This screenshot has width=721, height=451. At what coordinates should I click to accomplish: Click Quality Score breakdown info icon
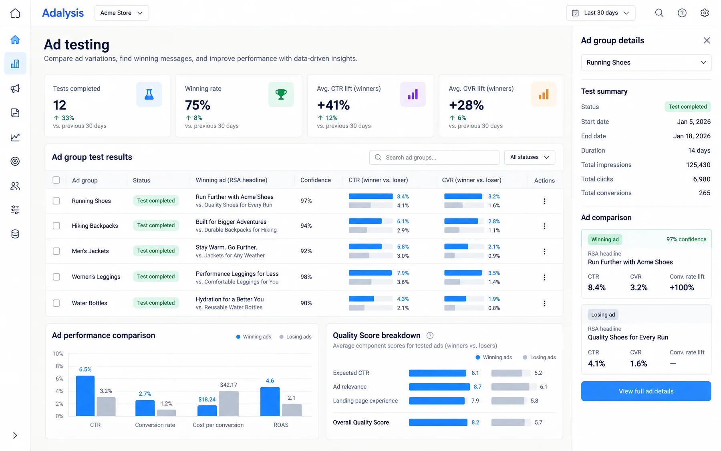(x=430, y=336)
